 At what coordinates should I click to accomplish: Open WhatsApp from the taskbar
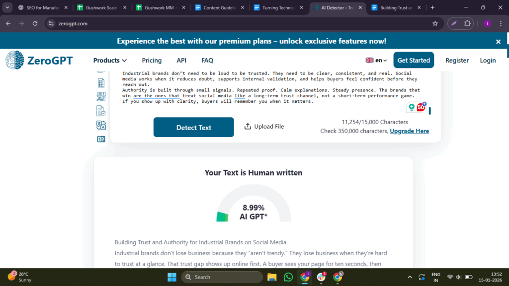click(288, 277)
